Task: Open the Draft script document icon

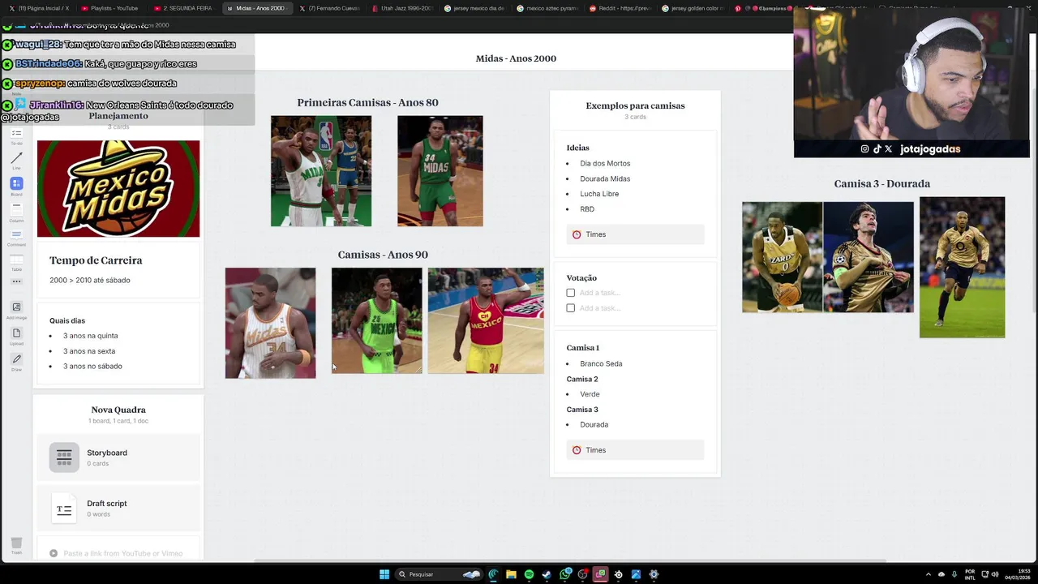Action: click(x=64, y=509)
